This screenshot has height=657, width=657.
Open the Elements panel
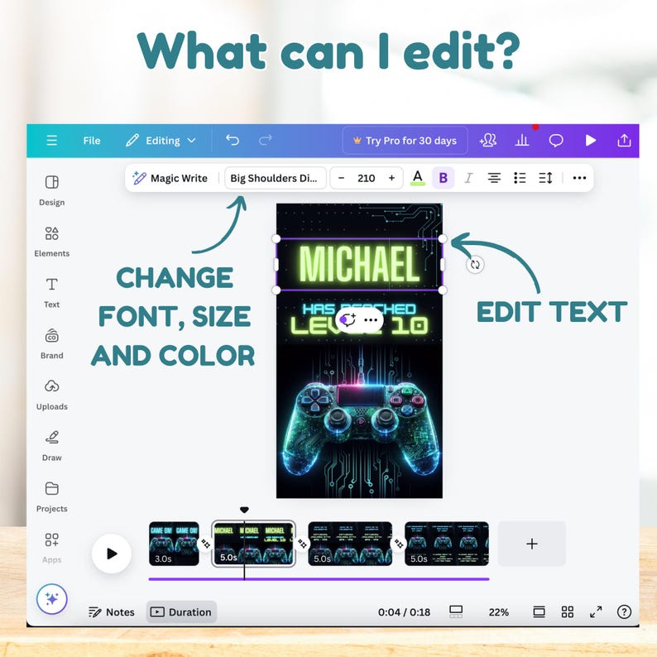point(51,242)
